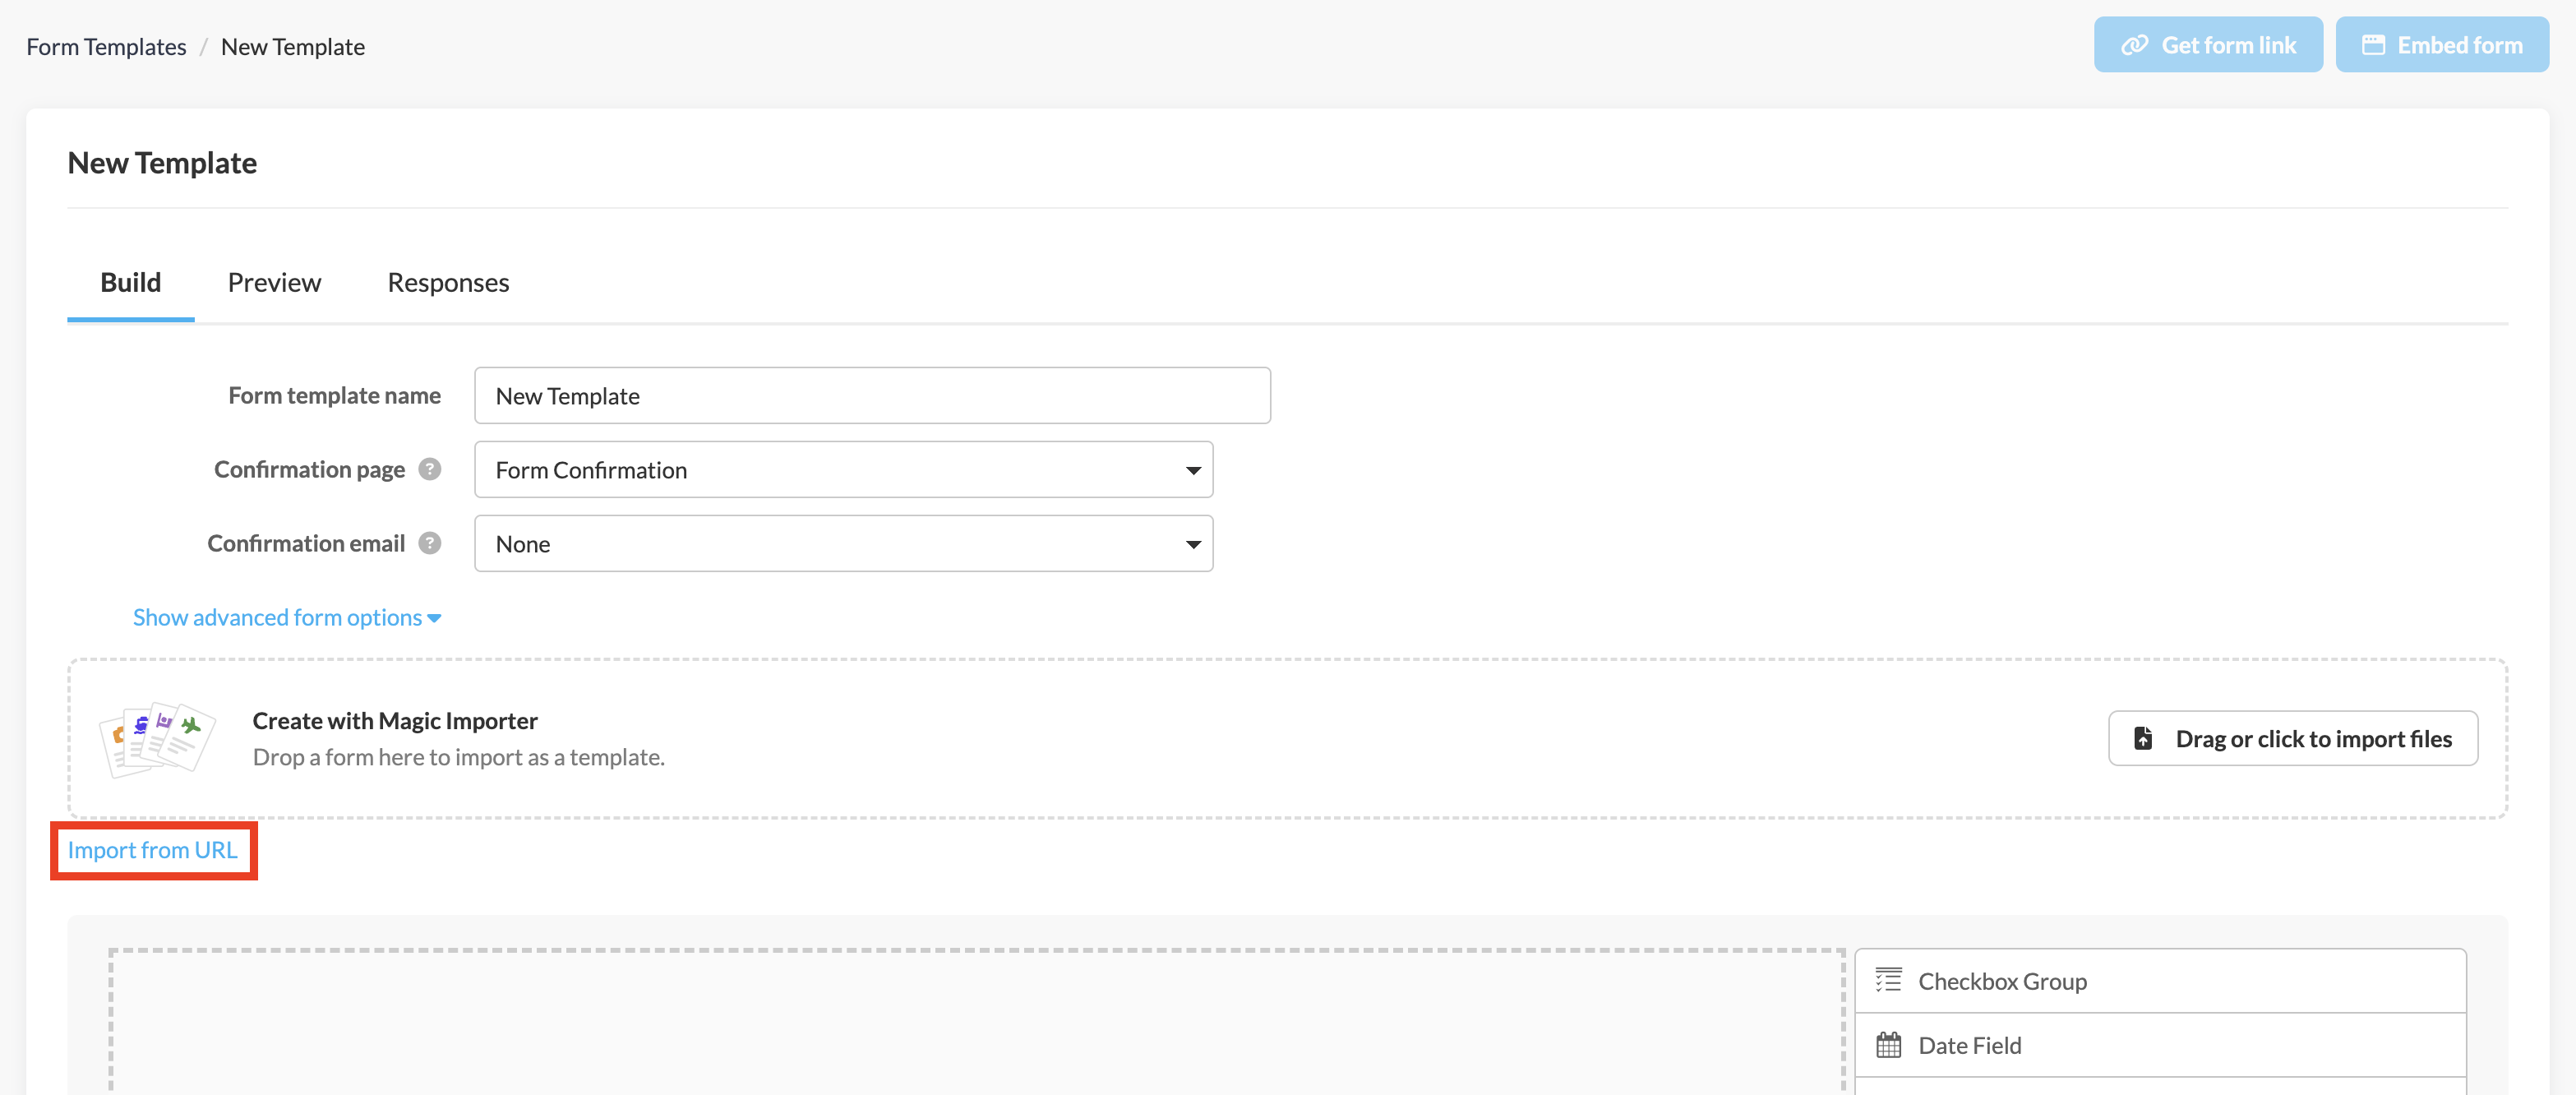Switch to the Preview tab
Image resolution: width=2576 pixels, height=1095 pixels.
point(274,283)
